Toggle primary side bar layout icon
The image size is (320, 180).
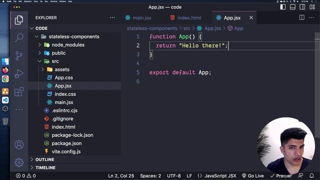click(x=283, y=7)
